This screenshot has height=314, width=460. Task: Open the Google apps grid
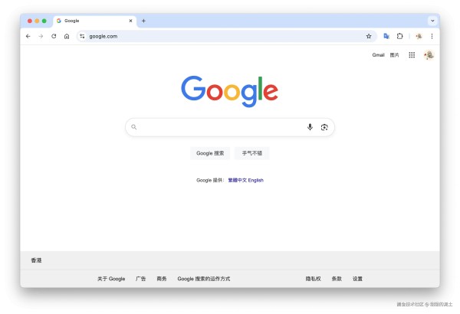click(412, 55)
